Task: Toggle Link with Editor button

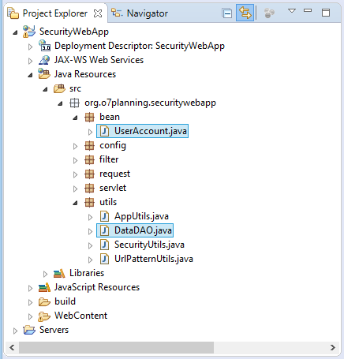Action: (x=245, y=13)
